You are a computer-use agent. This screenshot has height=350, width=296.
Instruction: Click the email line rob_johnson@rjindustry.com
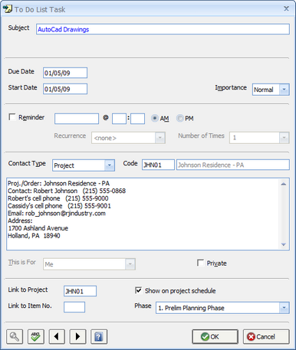[x=57, y=213]
